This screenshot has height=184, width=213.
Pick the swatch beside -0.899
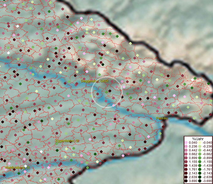click(200, 158)
